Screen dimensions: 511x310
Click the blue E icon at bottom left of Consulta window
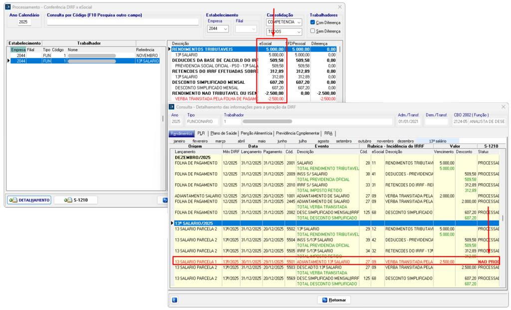pos(174,300)
